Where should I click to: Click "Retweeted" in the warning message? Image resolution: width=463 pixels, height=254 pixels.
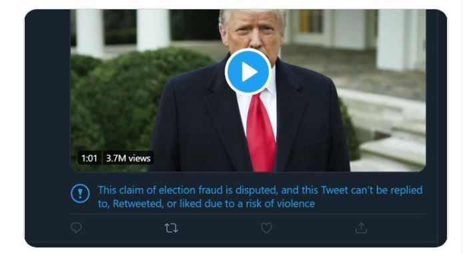(138, 203)
